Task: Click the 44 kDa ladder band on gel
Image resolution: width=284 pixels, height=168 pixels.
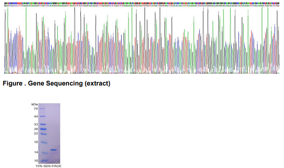Action: (43, 116)
